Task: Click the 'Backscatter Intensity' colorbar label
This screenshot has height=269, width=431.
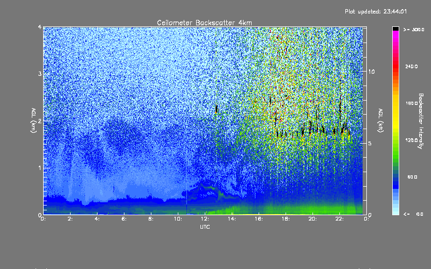Action: coord(421,121)
